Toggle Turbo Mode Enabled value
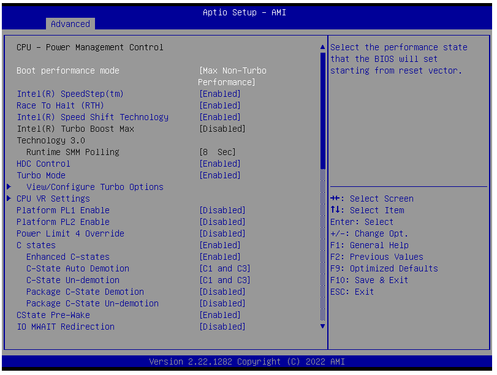Image resolution: width=497 pixels, height=375 pixels. click(220, 175)
